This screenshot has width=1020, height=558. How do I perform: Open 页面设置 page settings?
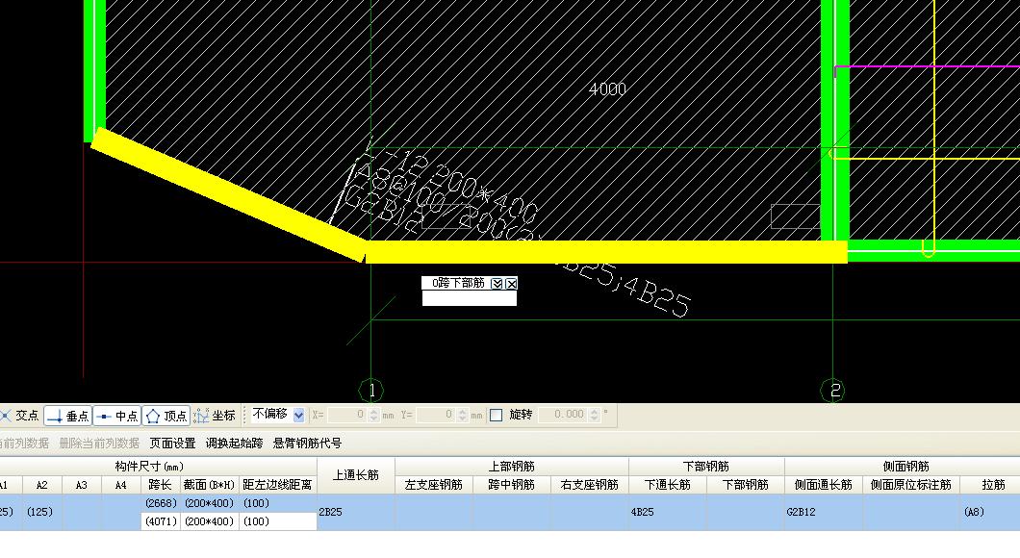click(x=172, y=443)
